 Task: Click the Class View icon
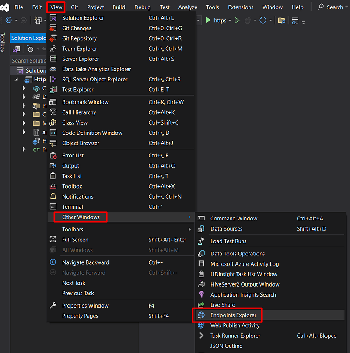[53, 122]
